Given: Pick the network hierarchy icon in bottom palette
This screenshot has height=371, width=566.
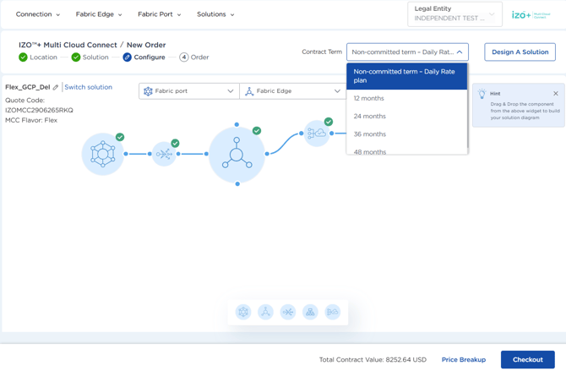Looking at the screenshot, I should click(310, 312).
